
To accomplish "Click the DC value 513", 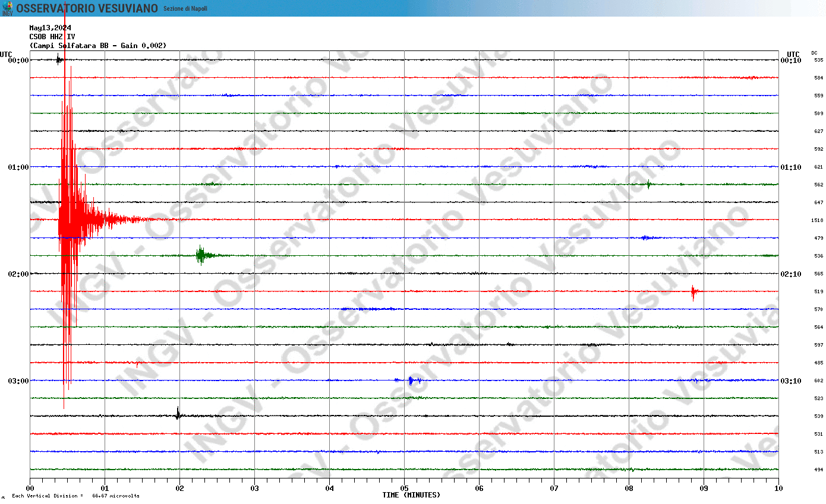I will pyautogui.click(x=819, y=452).
